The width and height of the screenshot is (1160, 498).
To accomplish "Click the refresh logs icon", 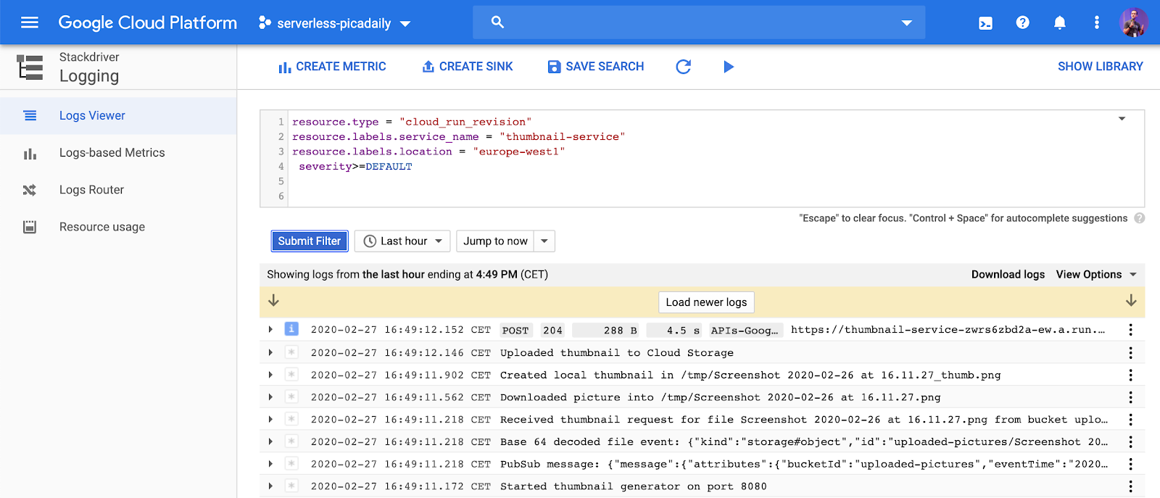I will point(683,67).
